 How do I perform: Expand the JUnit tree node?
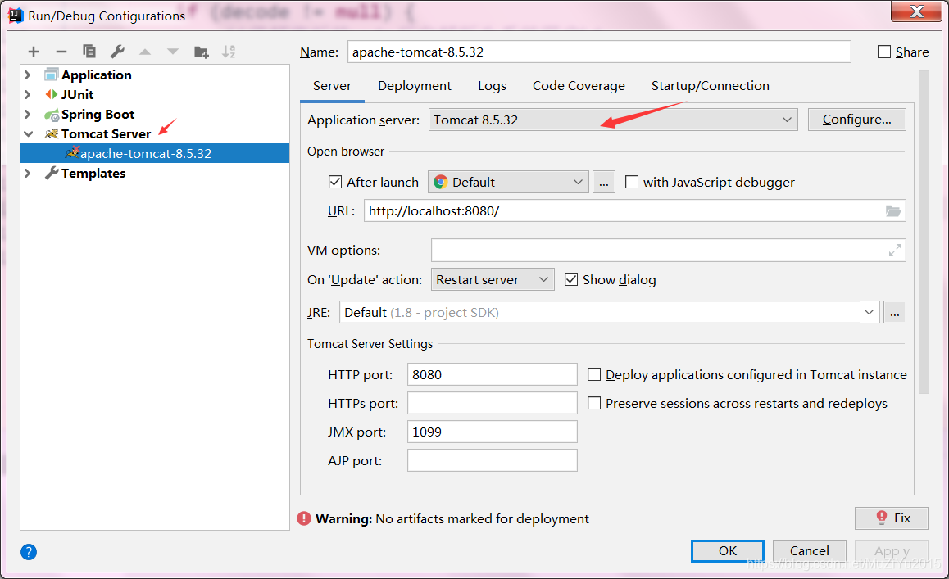(28, 94)
